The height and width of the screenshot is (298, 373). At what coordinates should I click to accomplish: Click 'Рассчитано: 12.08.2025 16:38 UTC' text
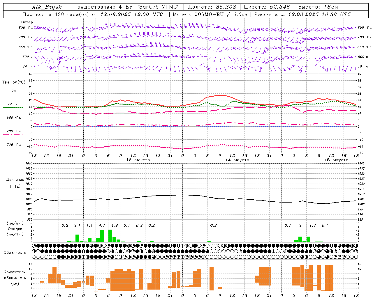302,14
